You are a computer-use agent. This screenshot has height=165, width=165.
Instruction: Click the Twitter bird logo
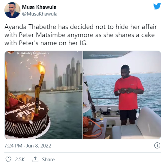pos(157,6)
